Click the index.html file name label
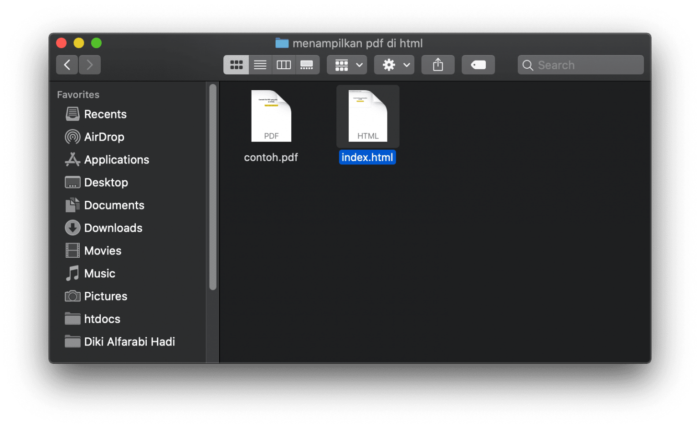This screenshot has height=428, width=700. [367, 158]
